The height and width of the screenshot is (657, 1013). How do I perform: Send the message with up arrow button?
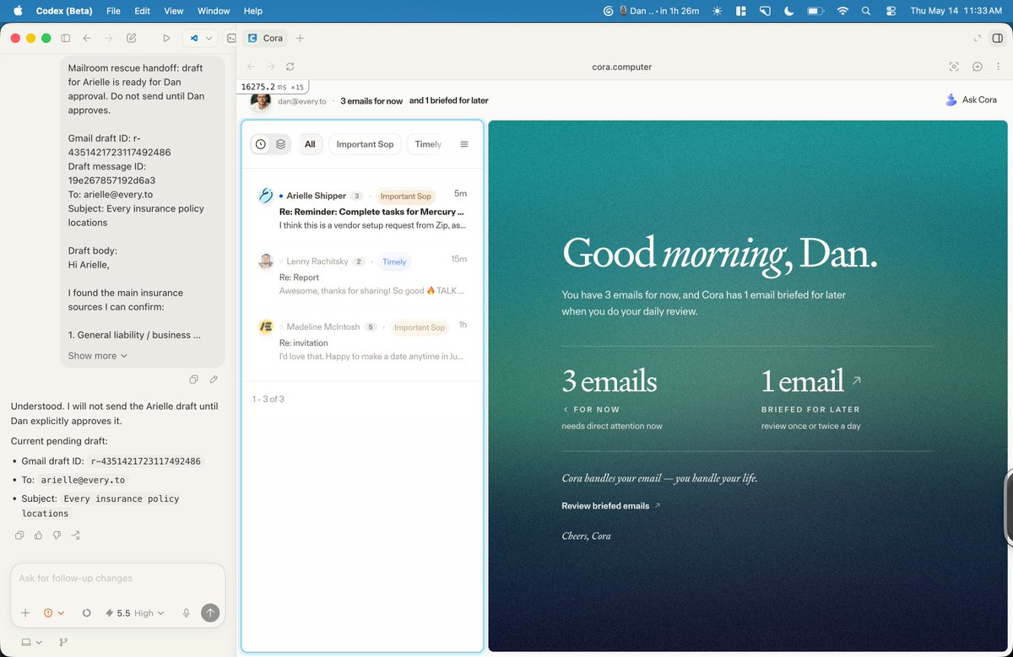tap(211, 613)
